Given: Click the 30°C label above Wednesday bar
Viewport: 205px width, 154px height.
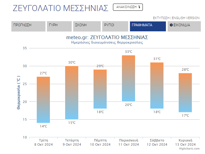Looking at the screenshot, I should pyautogui.click(x=72, y=62).
